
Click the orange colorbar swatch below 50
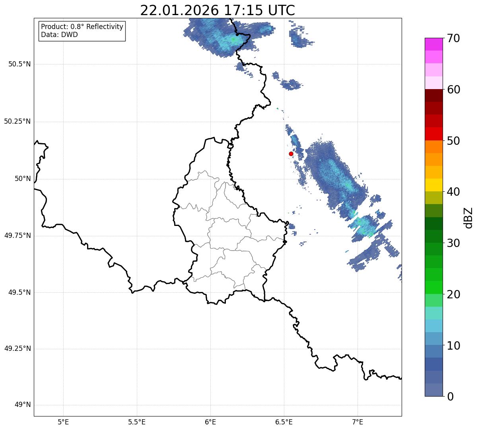click(x=433, y=146)
